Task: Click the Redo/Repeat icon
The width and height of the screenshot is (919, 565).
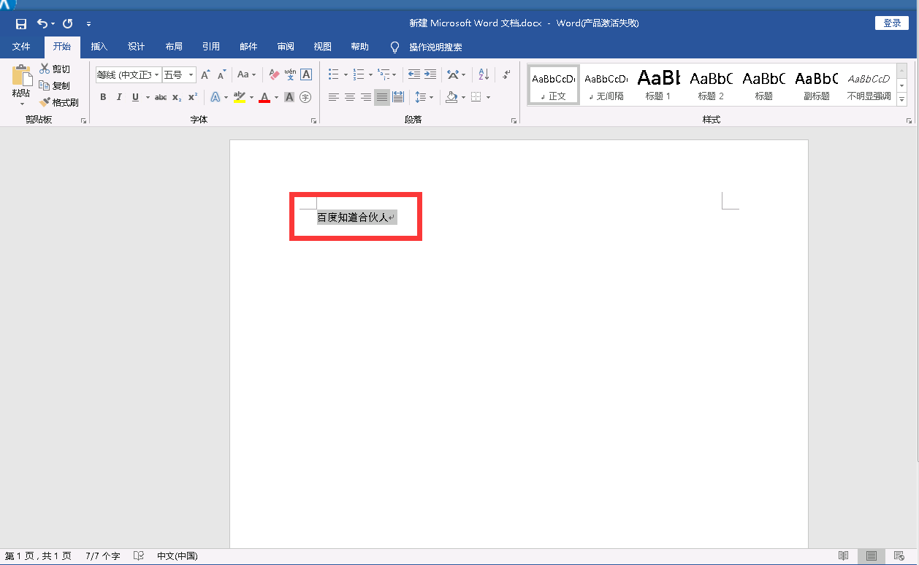Action: tap(68, 23)
